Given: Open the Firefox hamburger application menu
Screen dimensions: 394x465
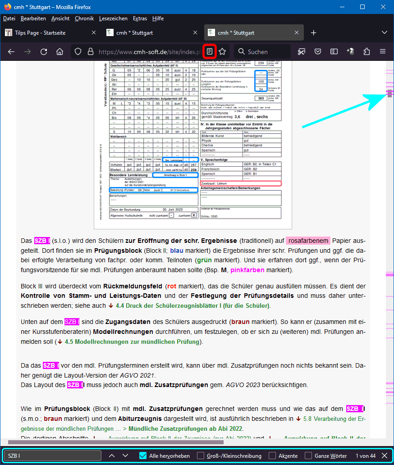Looking at the screenshot, I should click(383, 51).
